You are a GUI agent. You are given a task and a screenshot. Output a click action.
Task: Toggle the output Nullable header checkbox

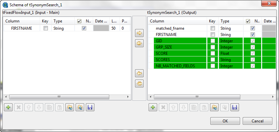coord(248,21)
